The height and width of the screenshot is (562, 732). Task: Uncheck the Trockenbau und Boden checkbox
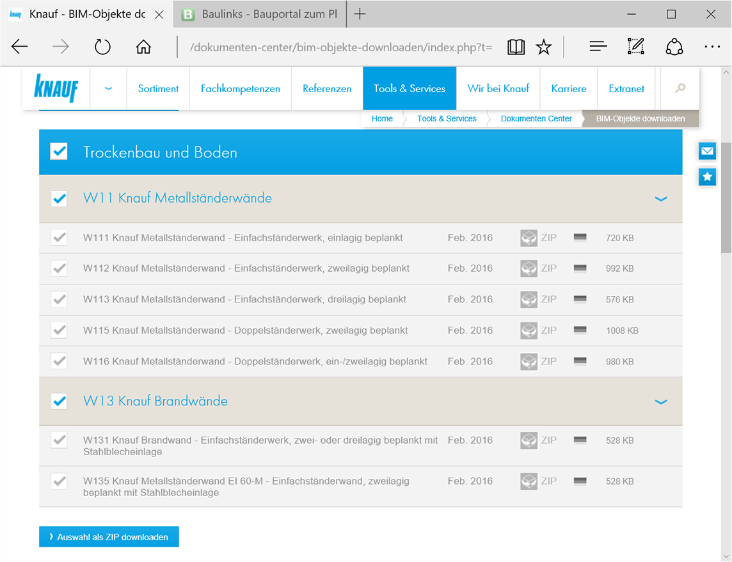click(x=59, y=152)
